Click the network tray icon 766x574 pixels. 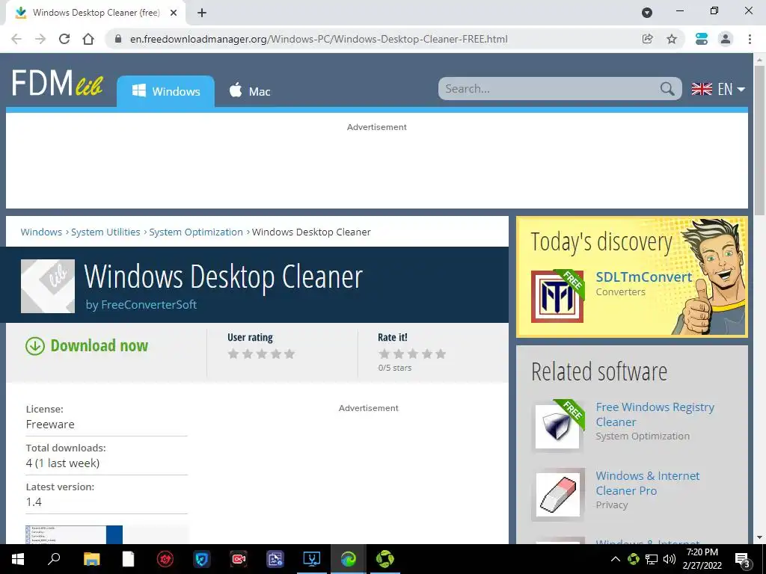point(652,559)
